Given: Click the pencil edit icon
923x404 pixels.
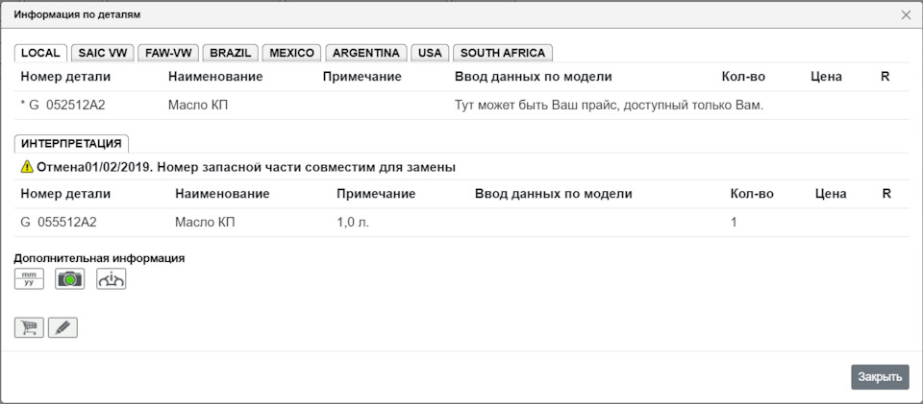Looking at the screenshot, I should [x=62, y=328].
